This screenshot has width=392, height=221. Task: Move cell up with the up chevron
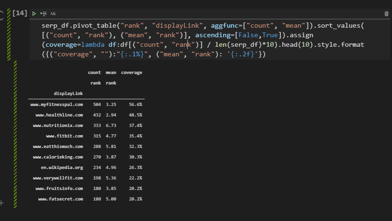(x=1, y=12)
